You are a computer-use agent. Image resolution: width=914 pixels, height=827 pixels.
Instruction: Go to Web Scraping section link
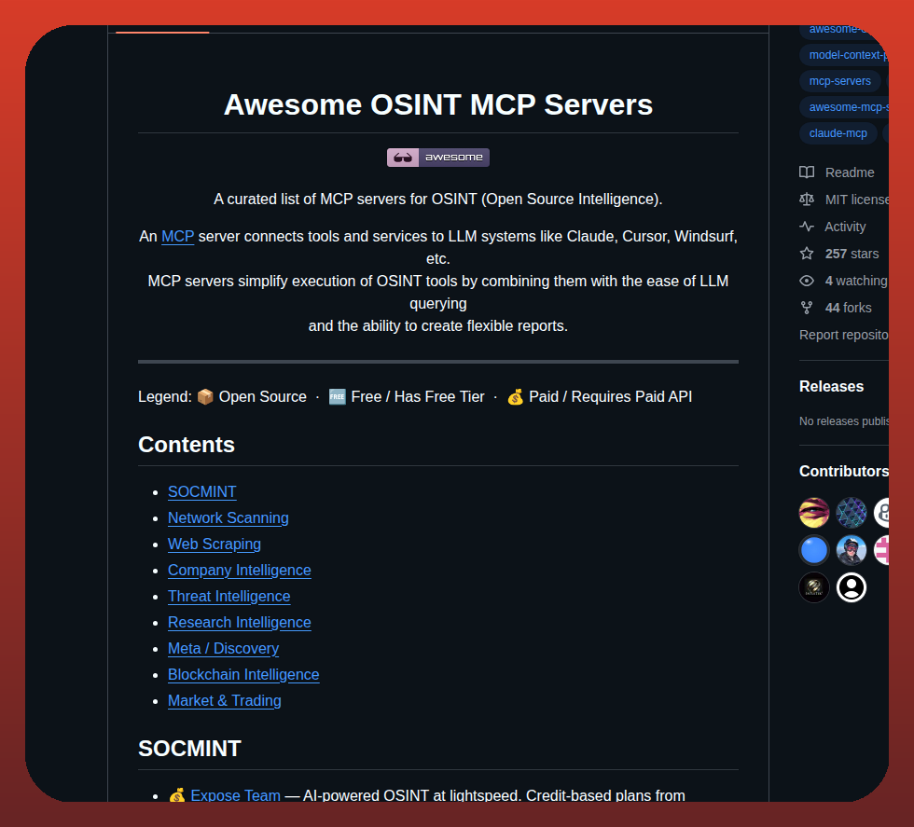pos(214,544)
